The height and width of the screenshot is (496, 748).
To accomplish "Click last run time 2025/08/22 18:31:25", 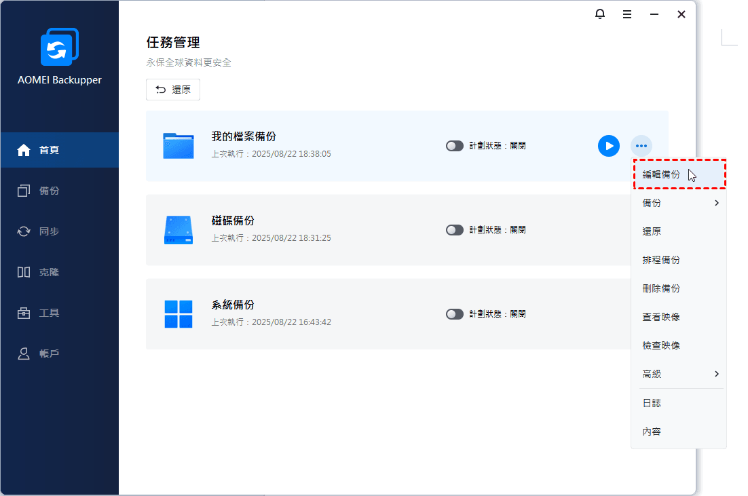I will click(291, 238).
